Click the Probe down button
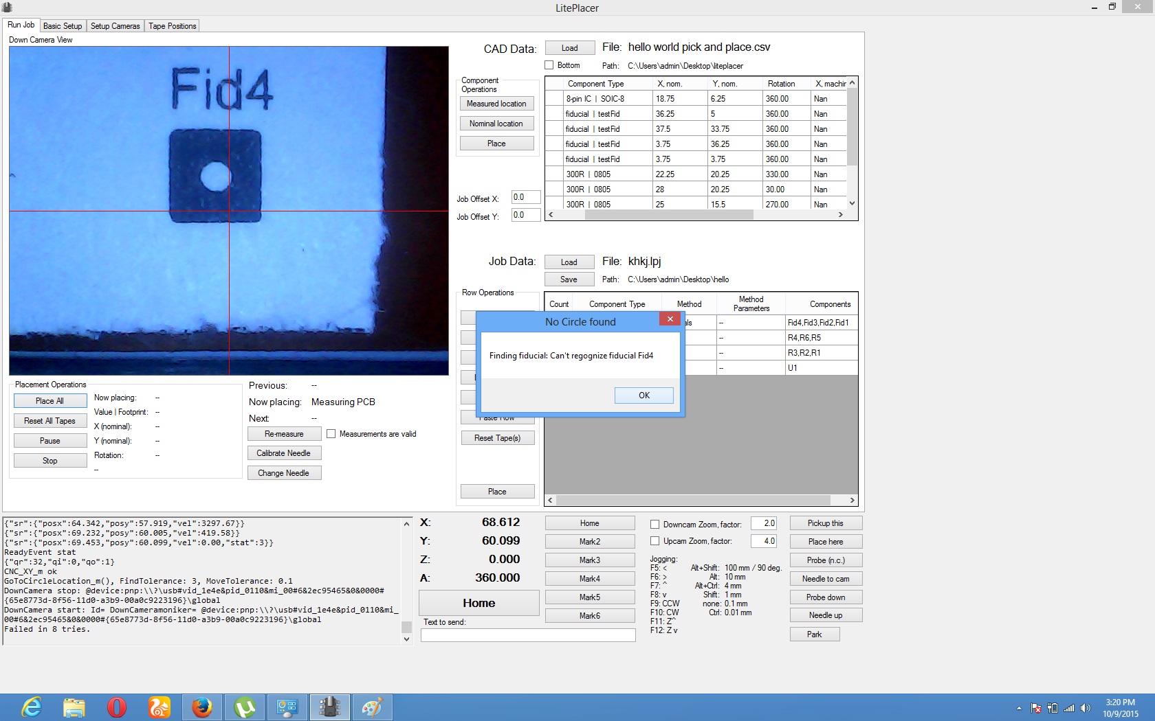The width and height of the screenshot is (1155, 721). [x=826, y=597]
